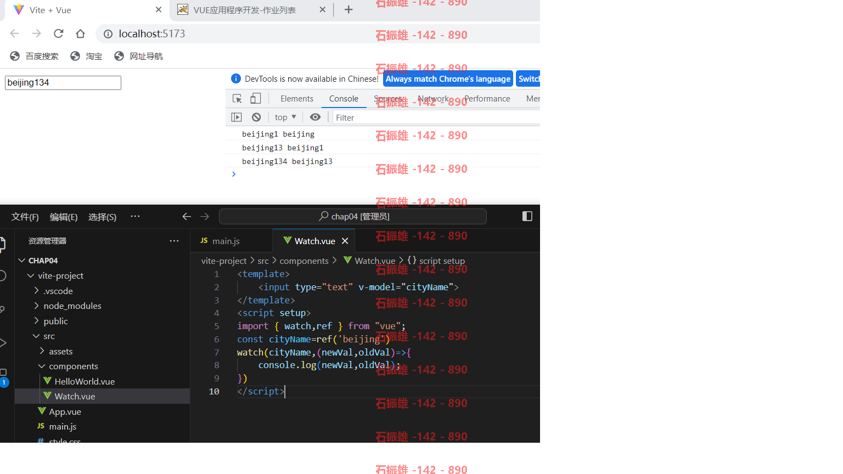Click Always match Chrome's language button
Screen dimensions: 843x474
[448, 79]
